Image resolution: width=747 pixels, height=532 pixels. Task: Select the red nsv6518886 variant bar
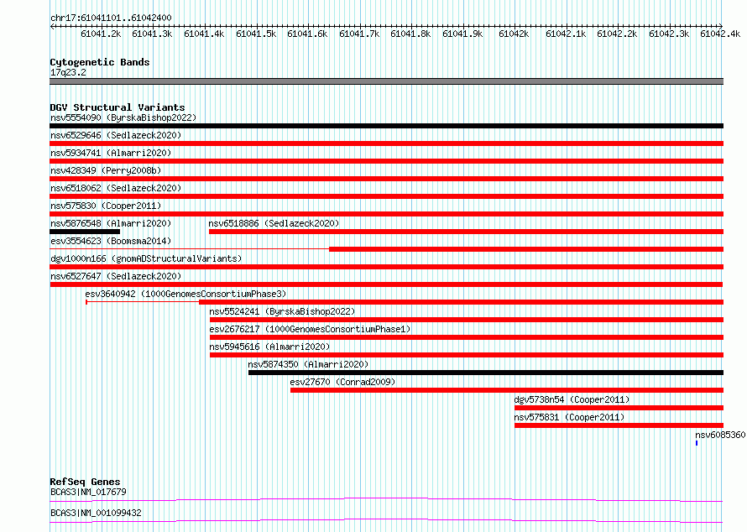[x=466, y=232]
